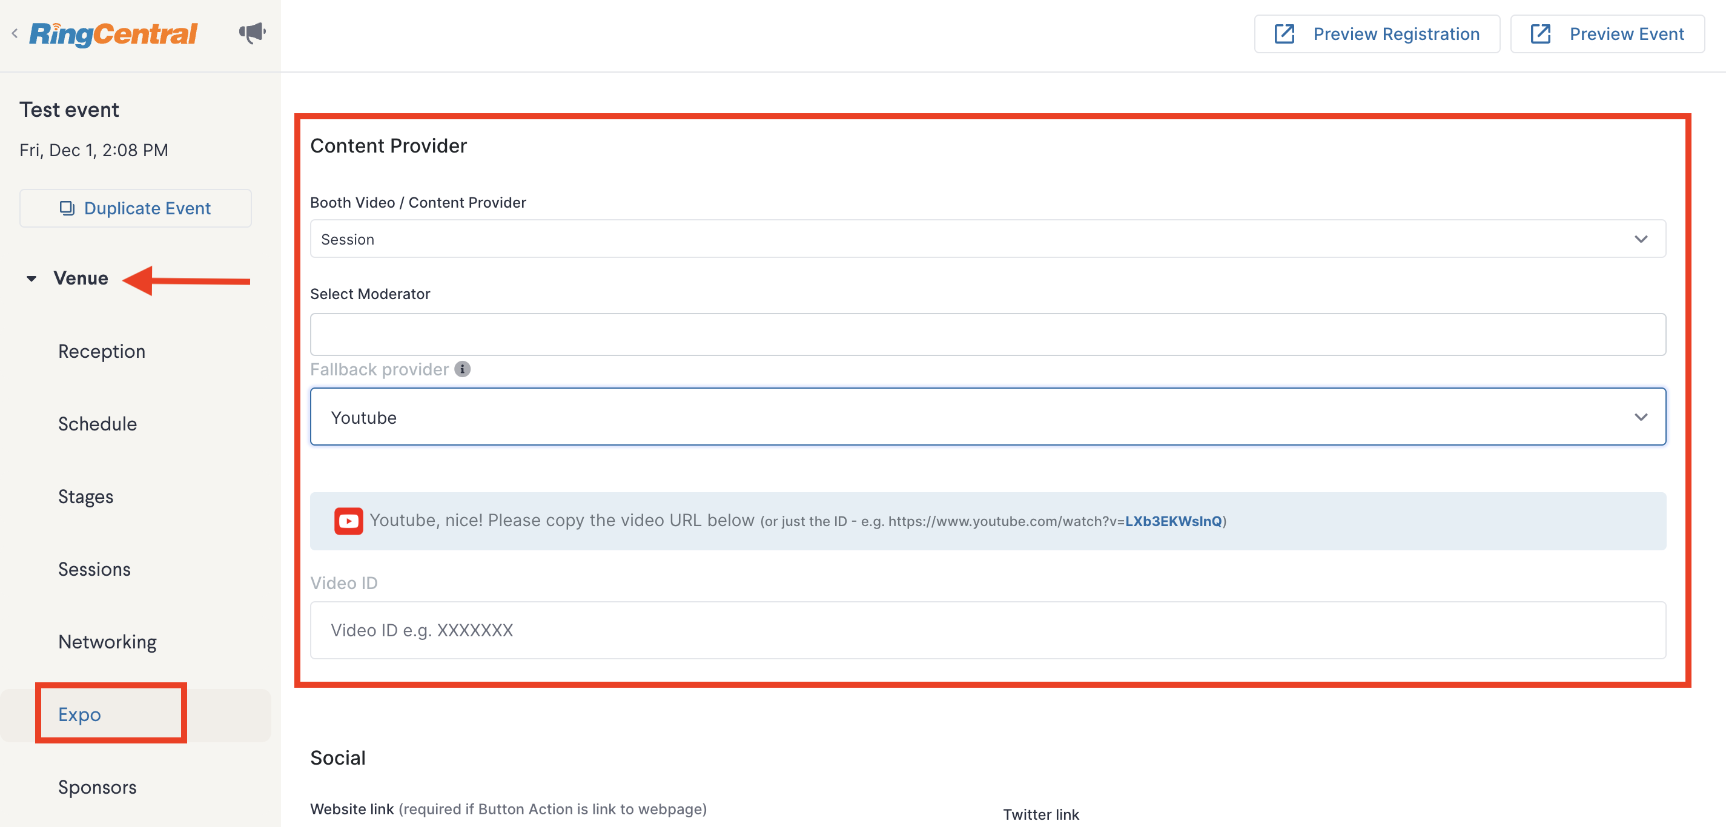Navigate to Sessions in sidebar
This screenshot has width=1726, height=827.
[x=94, y=569]
